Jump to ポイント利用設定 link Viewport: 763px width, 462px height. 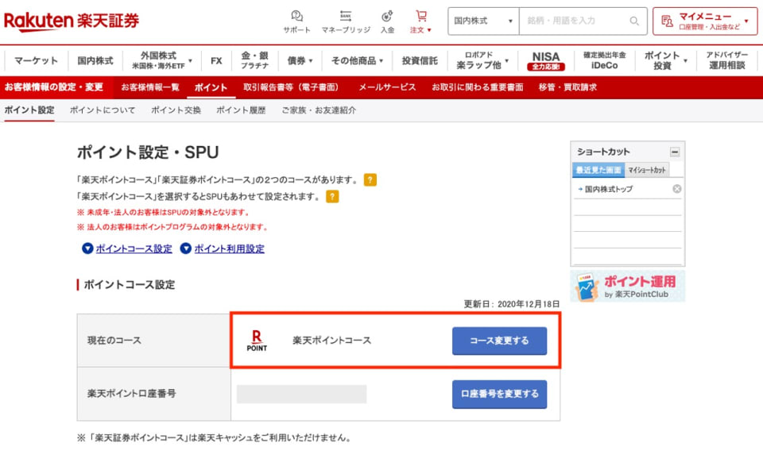coord(229,248)
